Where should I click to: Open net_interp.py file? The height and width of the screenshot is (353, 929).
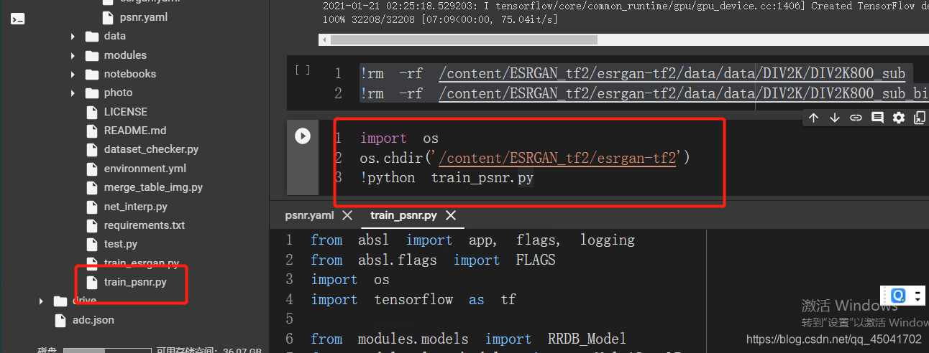pos(136,207)
